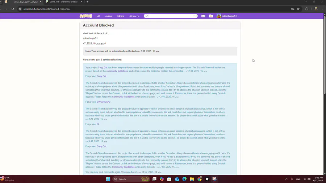This screenshot has height=183, width=326.
Task: Click the browser forward arrow
Action: (x=7, y=9)
